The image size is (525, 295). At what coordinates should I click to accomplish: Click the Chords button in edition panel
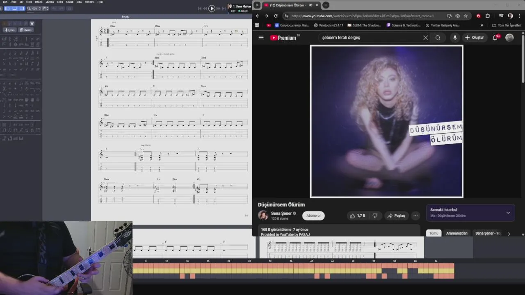pyautogui.click(x=26, y=30)
